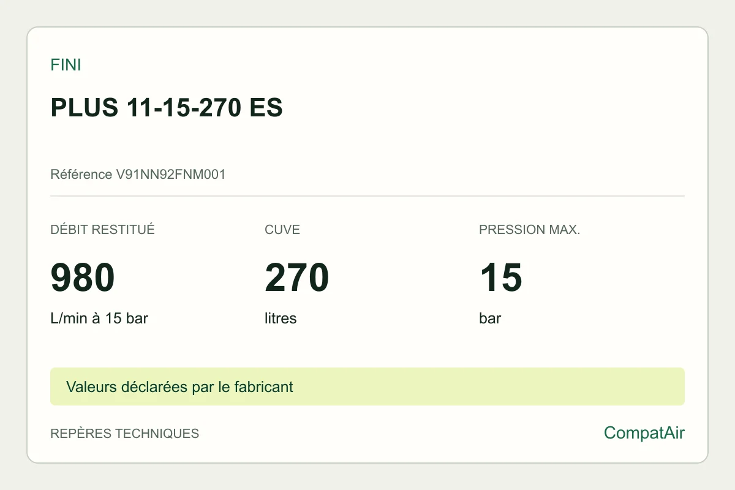The image size is (735, 490).
Task: Click the litres unit label
Action: coord(281,318)
